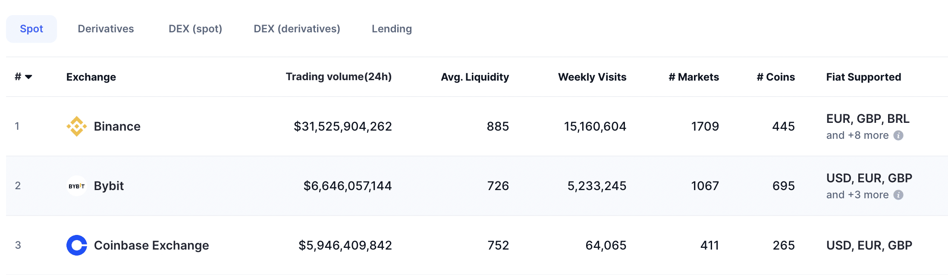Switch to the Derivatives tab
This screenshot has height=275, width=948.
pos(106,29)
